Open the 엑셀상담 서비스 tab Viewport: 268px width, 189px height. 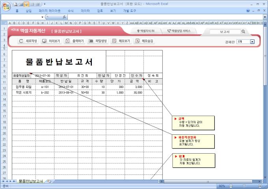179,31
